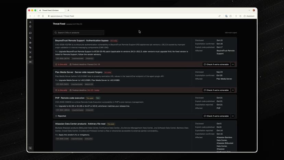Click the CVE ID tag on the PHP card
Image resolution: width=284 pixels, height=160 pixels.
[x=63, y=110]
